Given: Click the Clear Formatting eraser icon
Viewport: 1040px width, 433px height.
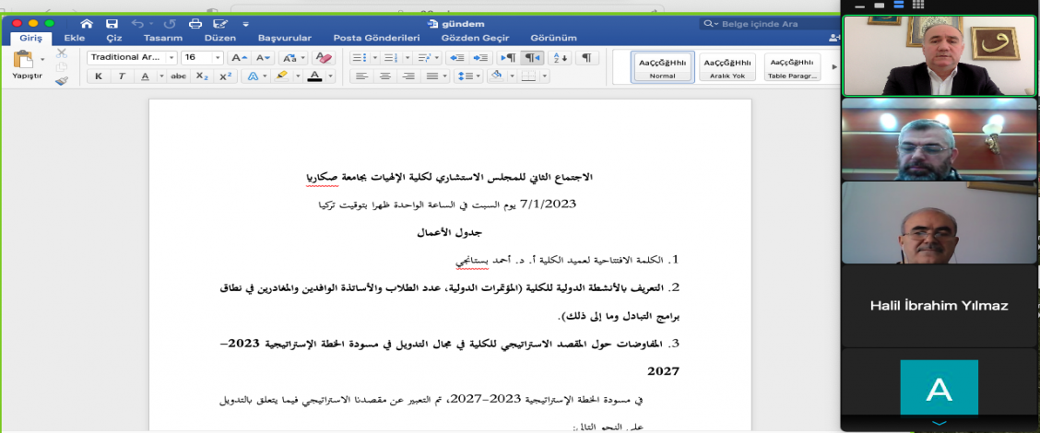Looking at the screenshot, I should coord(324,57).
